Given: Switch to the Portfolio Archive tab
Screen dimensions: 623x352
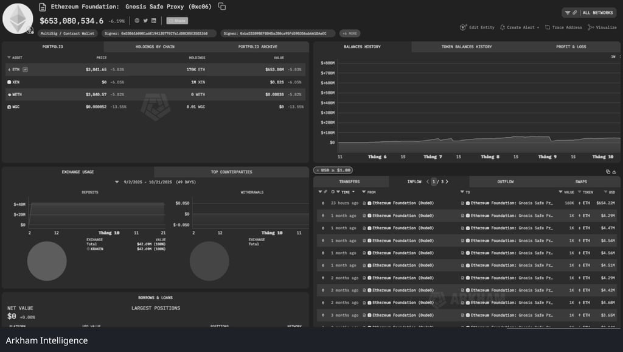Looking at the screenshot, I should 257,46.
